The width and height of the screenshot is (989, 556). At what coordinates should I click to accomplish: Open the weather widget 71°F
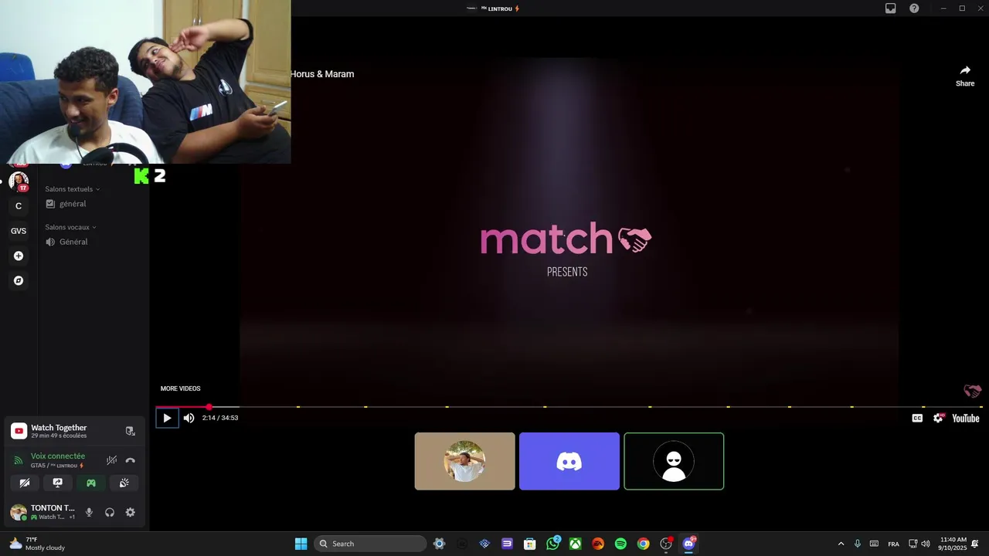(37, 544)
